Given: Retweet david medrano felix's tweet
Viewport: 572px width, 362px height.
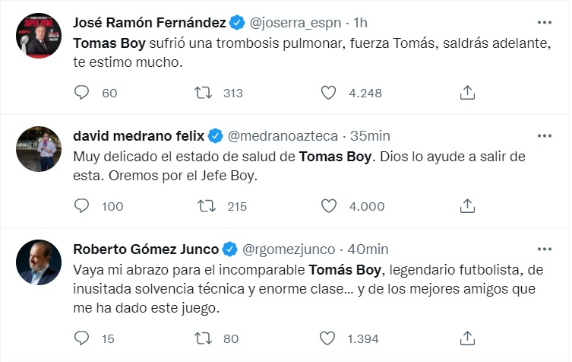Looking at the screenshot, I should pos(207,206).
